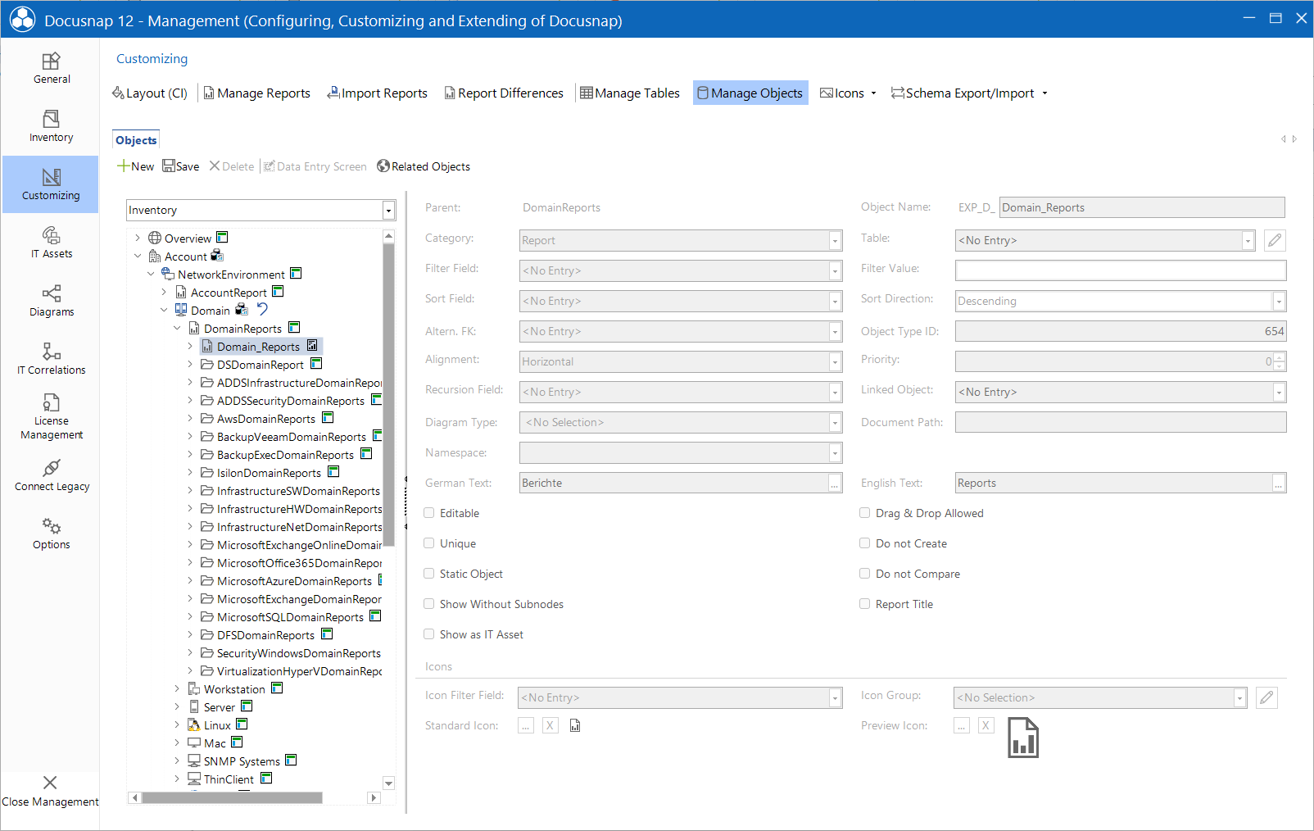Open the Category dropdown
Image resolution: width=1314 pixels, height=831 pixels.
coord(835,241)
